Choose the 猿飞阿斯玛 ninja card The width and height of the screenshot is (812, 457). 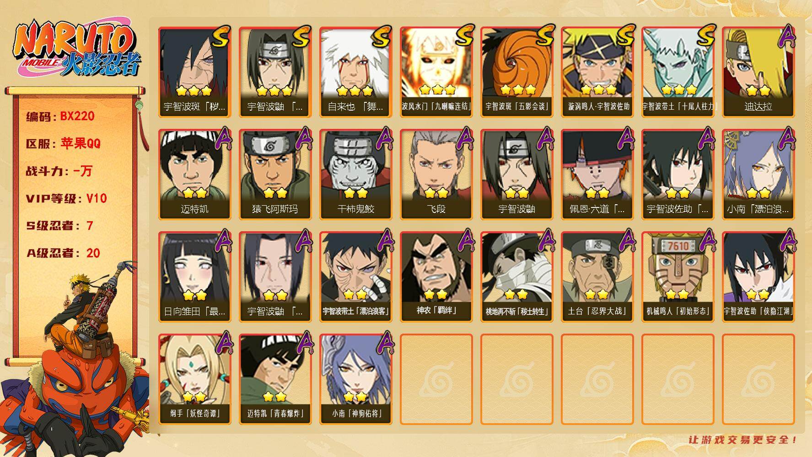point(275,174)
